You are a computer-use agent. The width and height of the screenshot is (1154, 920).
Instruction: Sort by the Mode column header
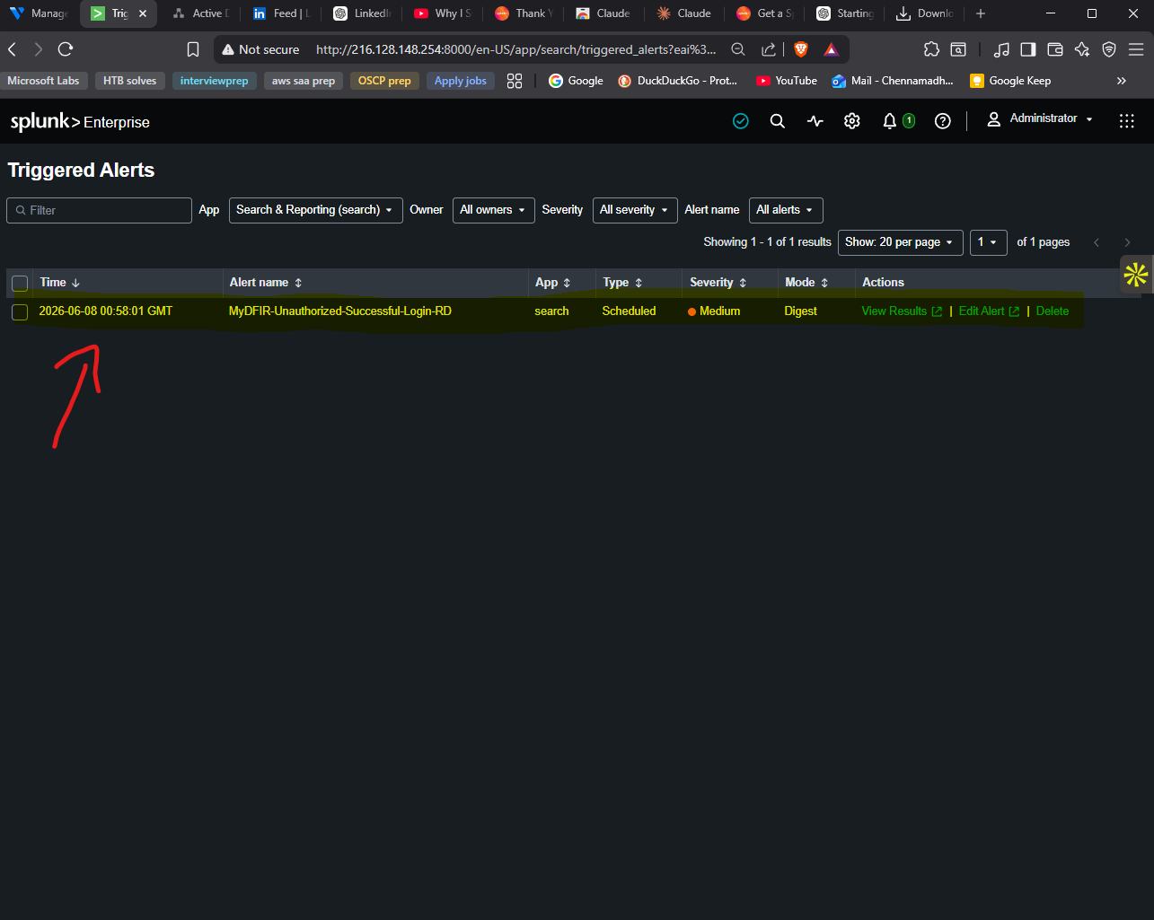(x=806, y=282)
